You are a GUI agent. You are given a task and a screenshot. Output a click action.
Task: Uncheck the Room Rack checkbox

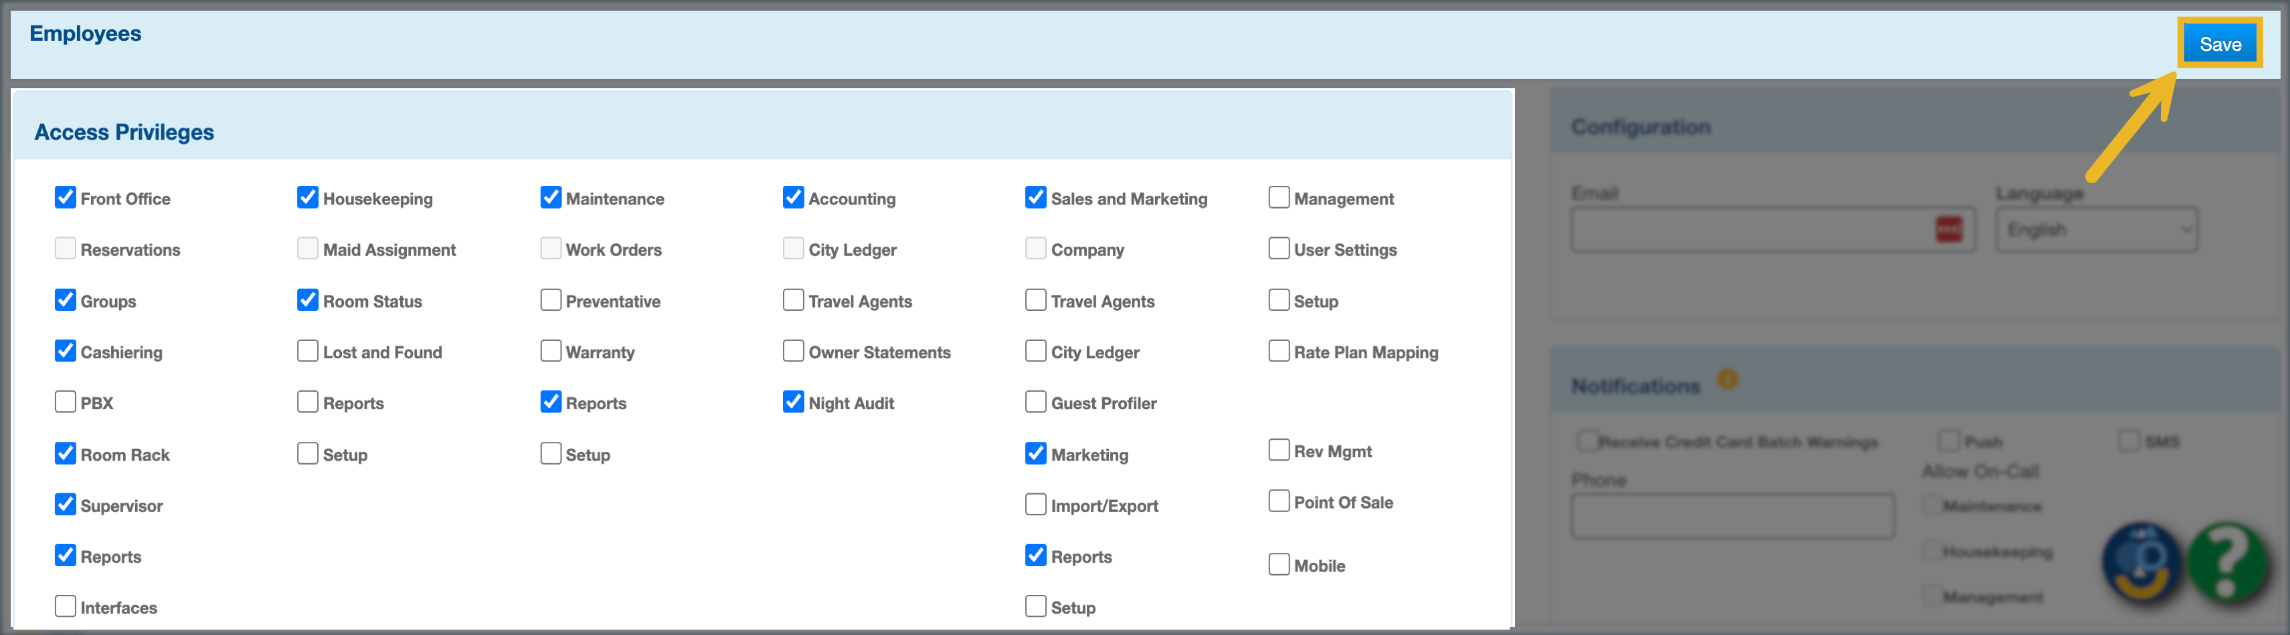[x=66, y=454]
